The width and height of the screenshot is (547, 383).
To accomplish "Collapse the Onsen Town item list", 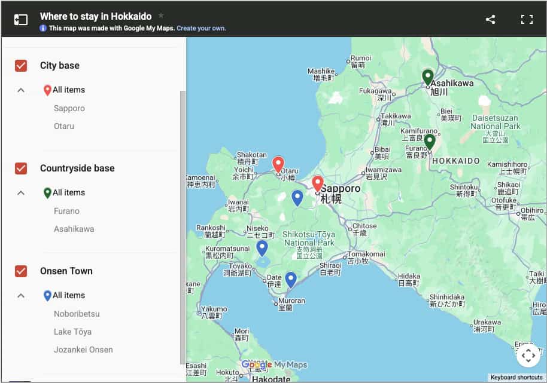I will pos(21,295).
